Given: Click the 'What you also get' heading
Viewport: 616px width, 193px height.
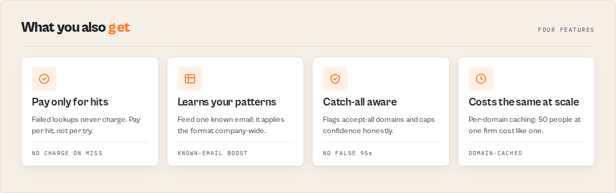Looking at the screenshot, I should pyautogui.click(x=75, y=27).
